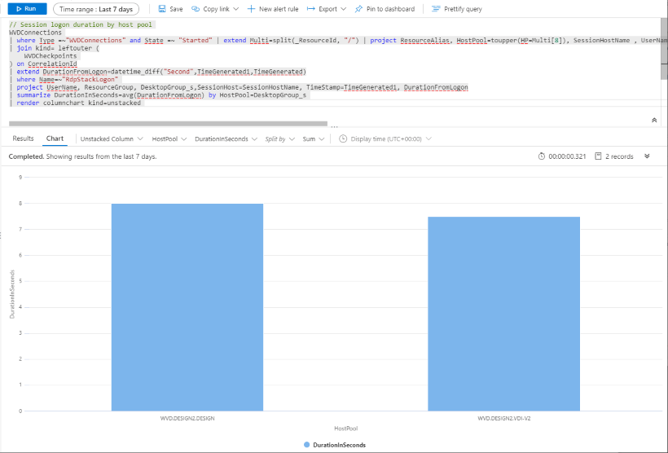Click the 'where Name=~"RdpStackLogon"' line

point(66,79)
